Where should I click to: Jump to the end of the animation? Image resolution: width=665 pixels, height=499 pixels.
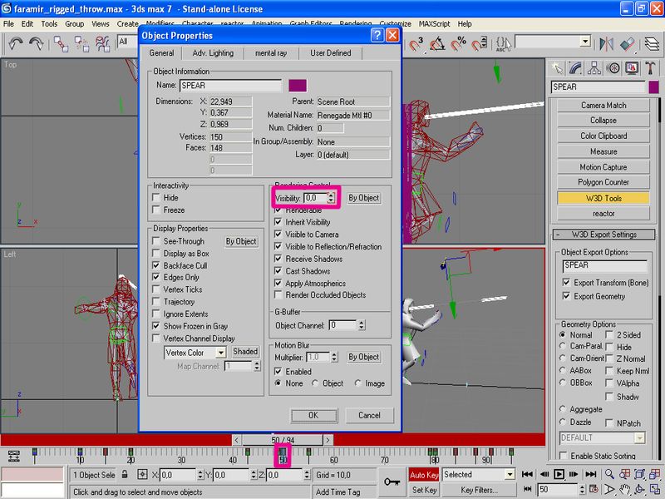591,474
